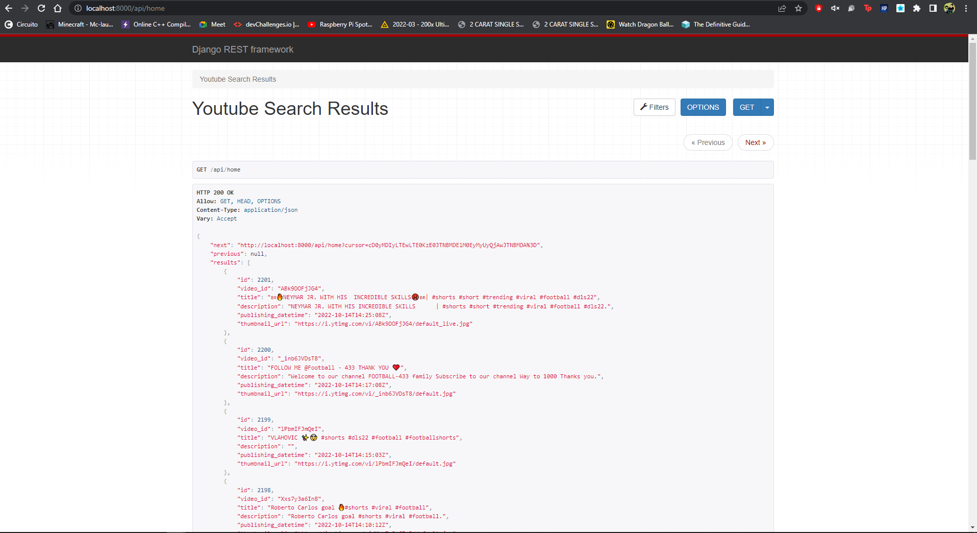977x533 pixels.
Task: Open the Minecraft Mc-lau bookmark
Action: coord(79,24)
